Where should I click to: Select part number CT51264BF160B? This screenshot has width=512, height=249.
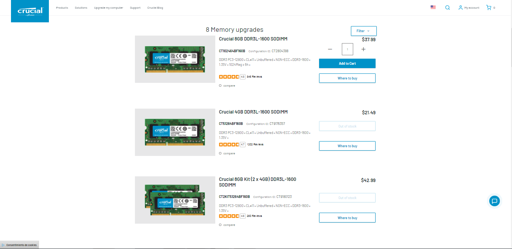[231, 124]
